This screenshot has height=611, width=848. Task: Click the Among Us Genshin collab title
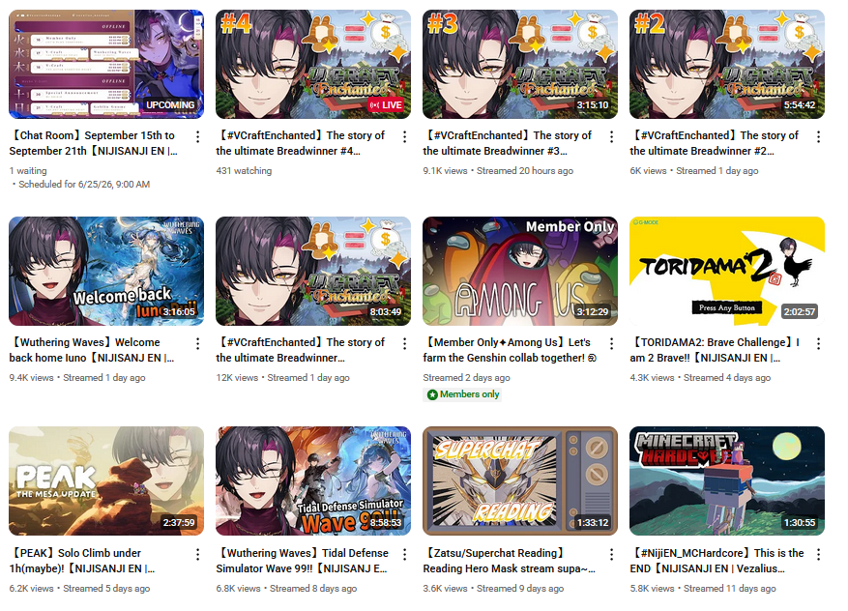(510, 350)
